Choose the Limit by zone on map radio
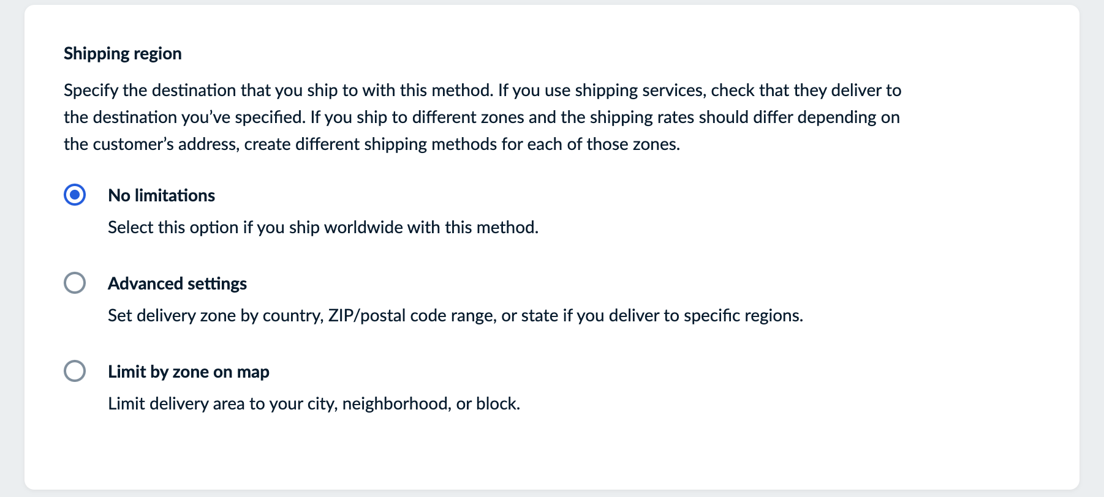The image size is (1104, 497). 75,372
